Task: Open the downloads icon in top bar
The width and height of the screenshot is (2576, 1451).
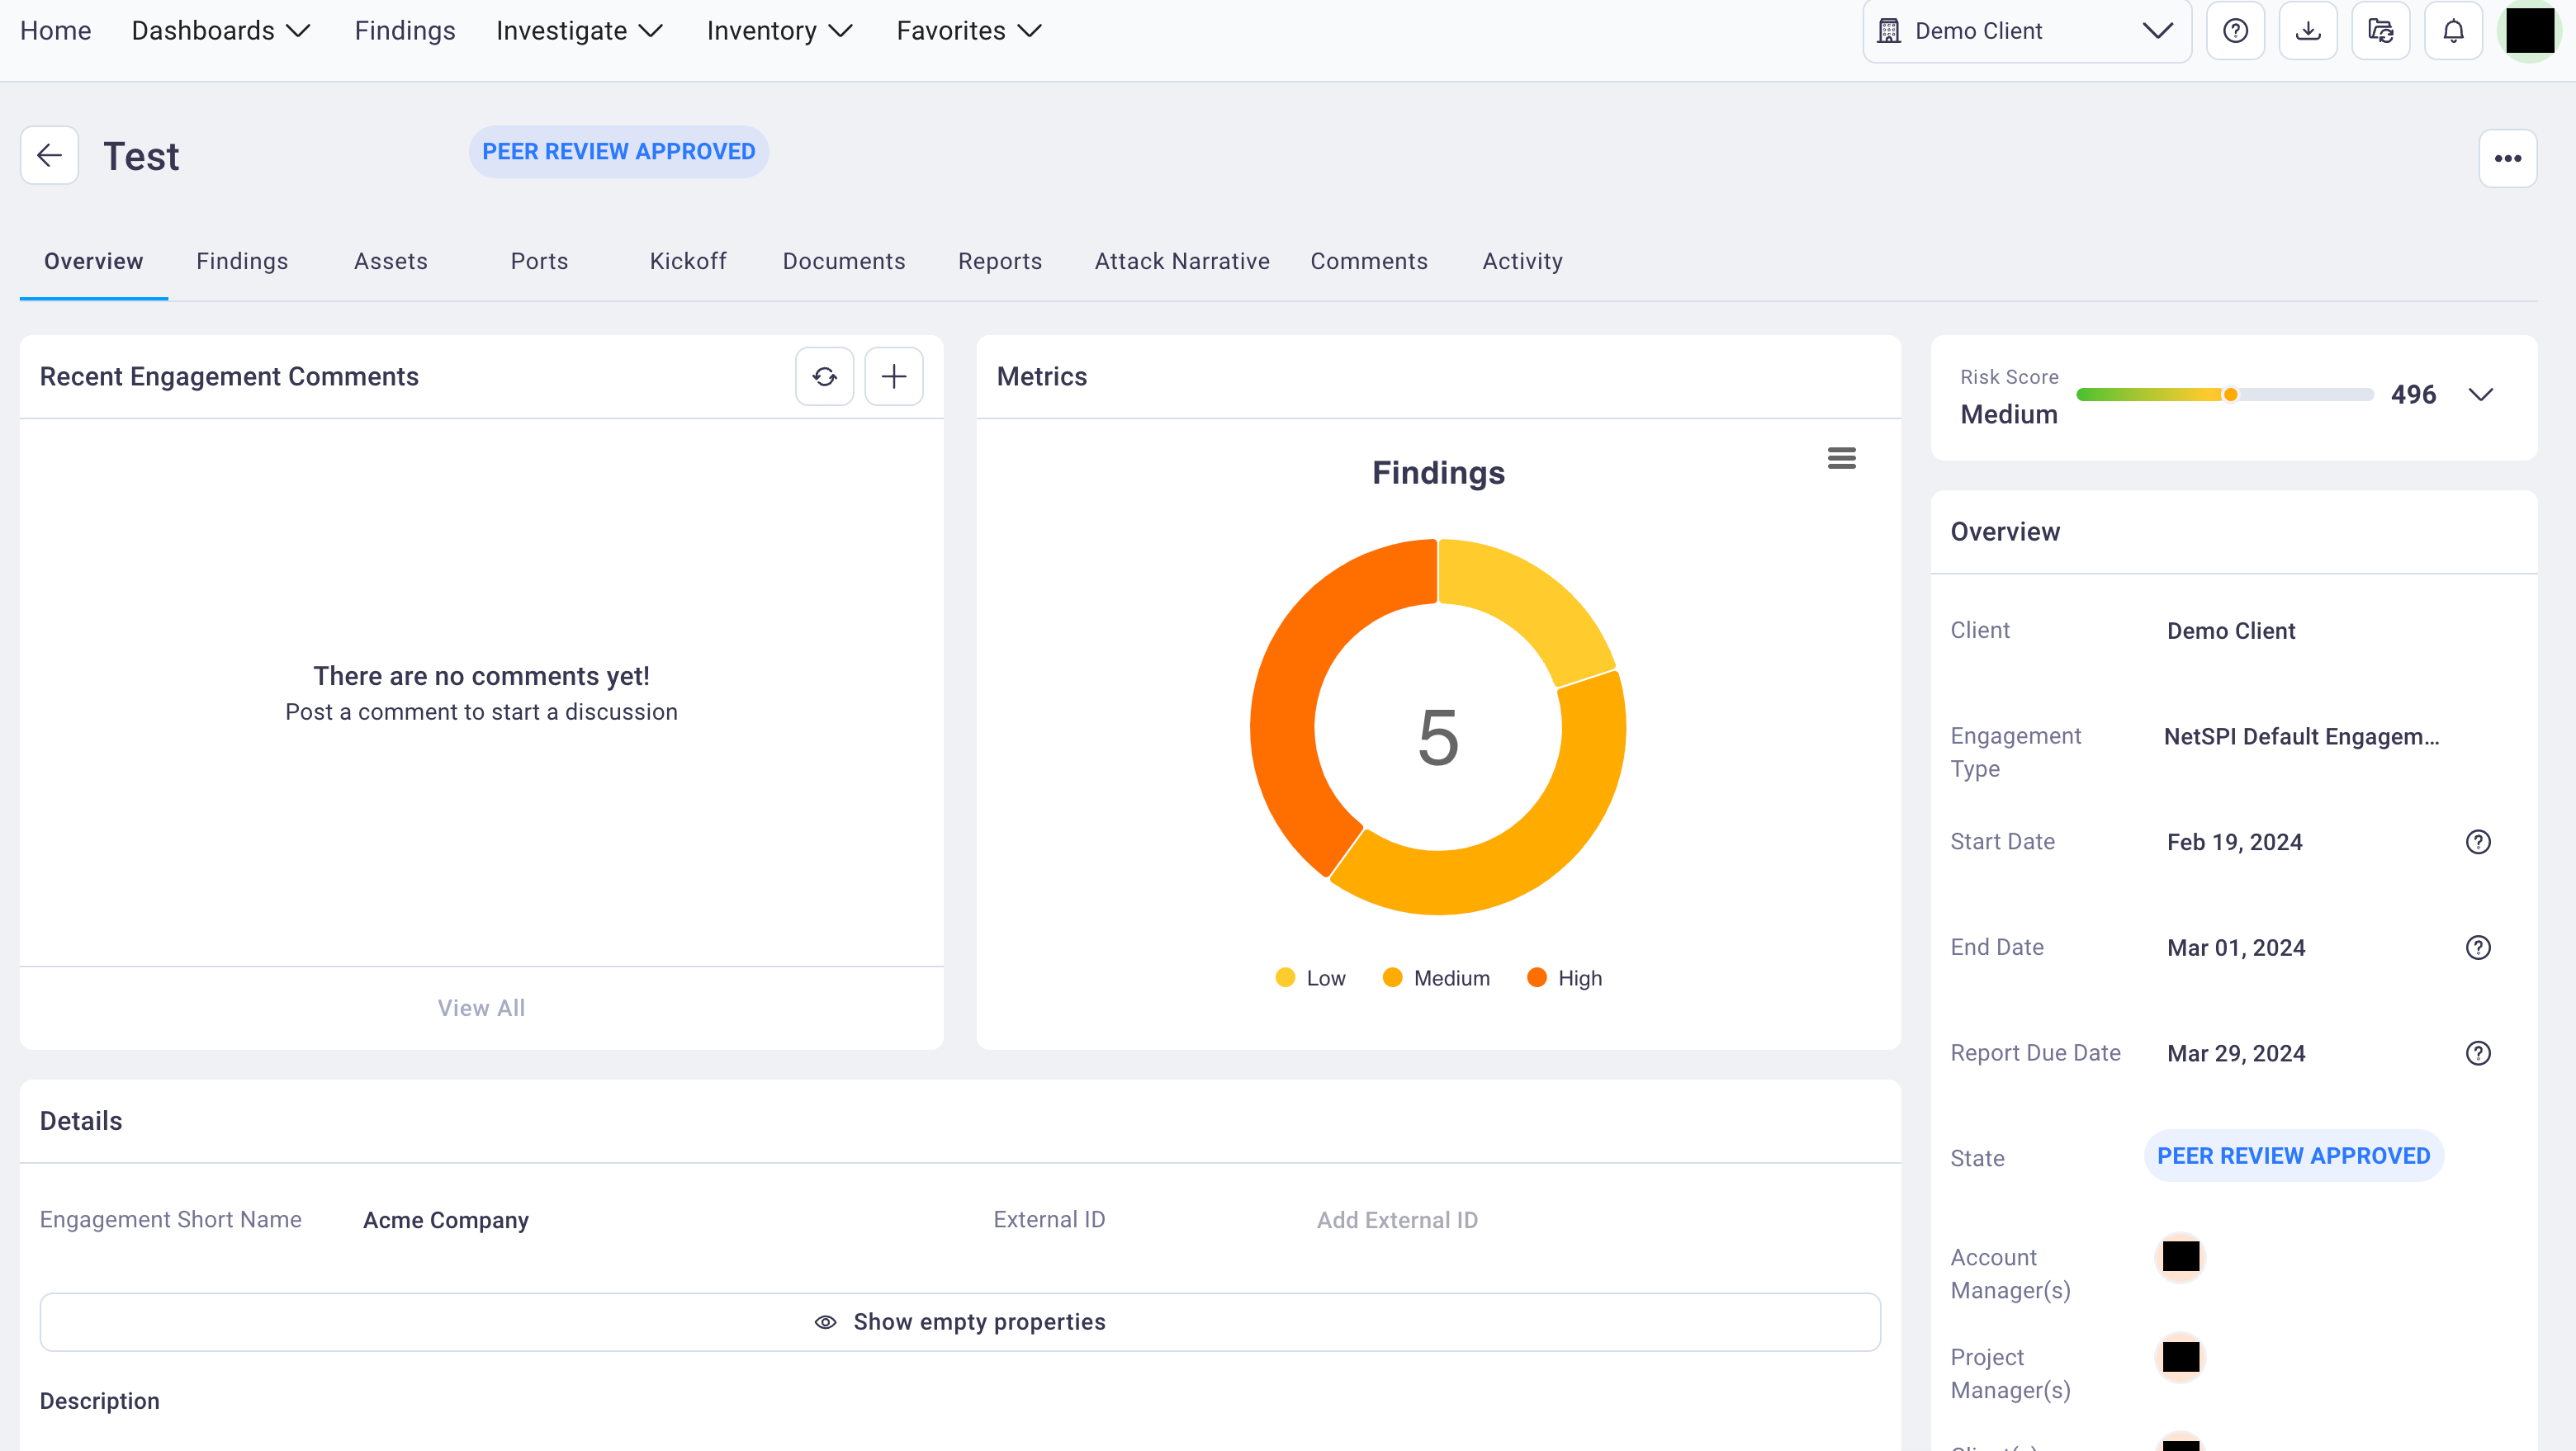Action: (2308, 31)
